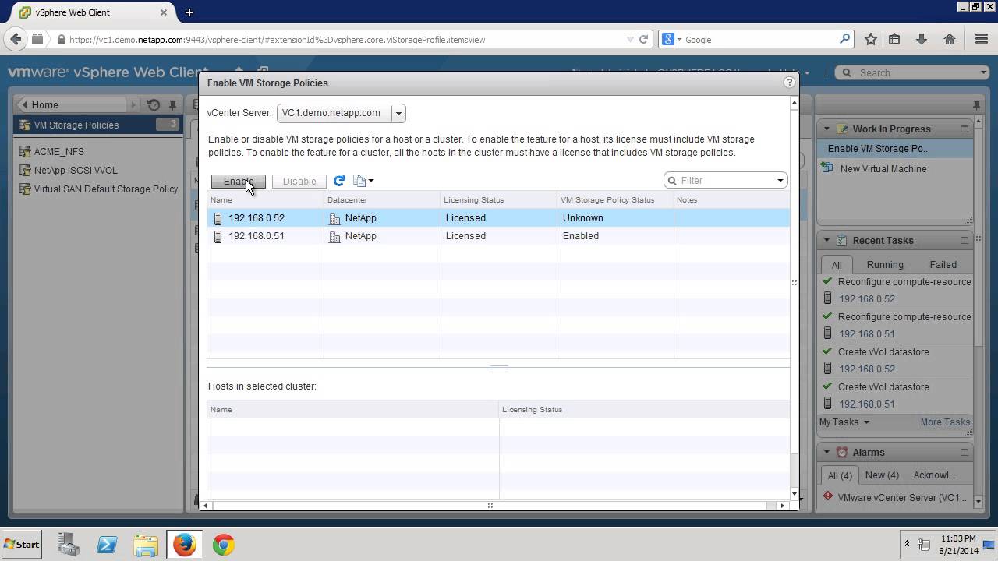The height and width of the screenshot is (561, 998).
Task: Open help for Enable VM Storage Policies
Action: click(x=789, y=83)
